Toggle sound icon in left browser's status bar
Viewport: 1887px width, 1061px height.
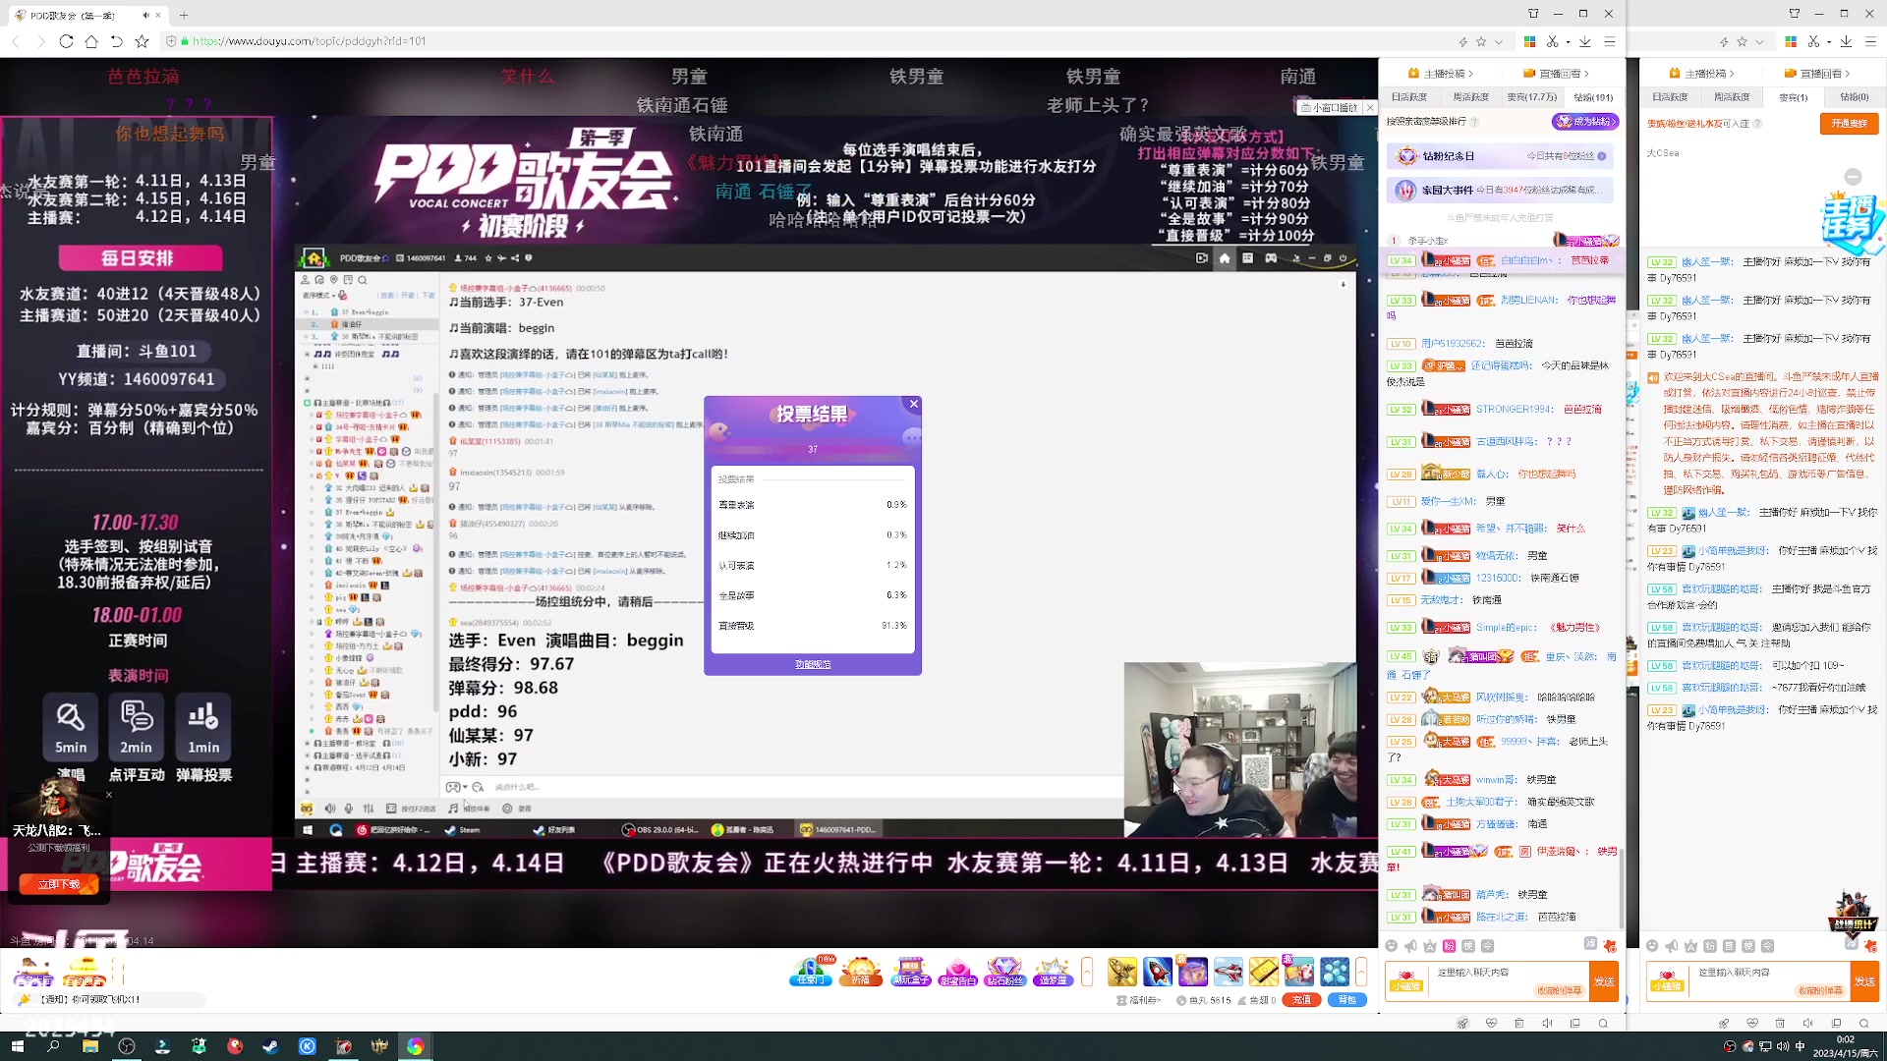(1548, 1023)
